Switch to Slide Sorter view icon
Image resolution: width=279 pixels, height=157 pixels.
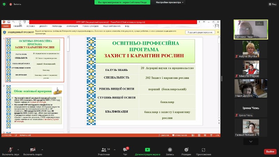[199, 135]
